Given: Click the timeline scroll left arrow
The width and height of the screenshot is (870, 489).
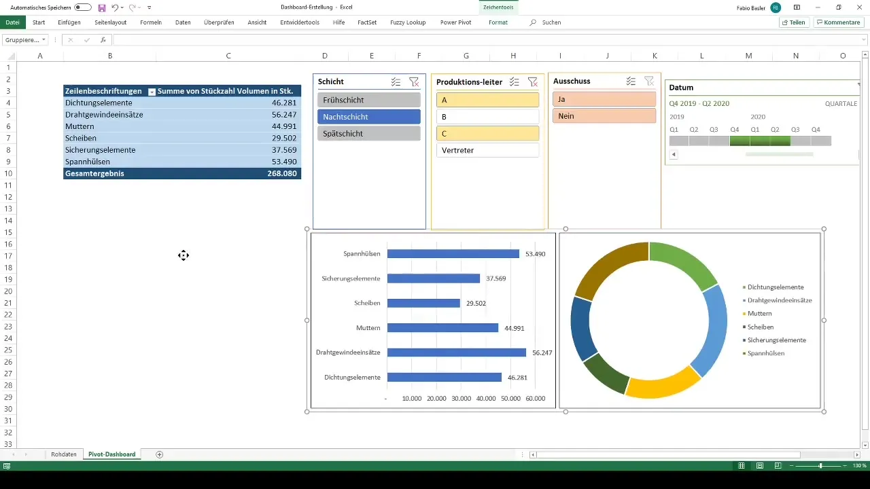Looking at the screenshot, I should click(x=674, y=155).
